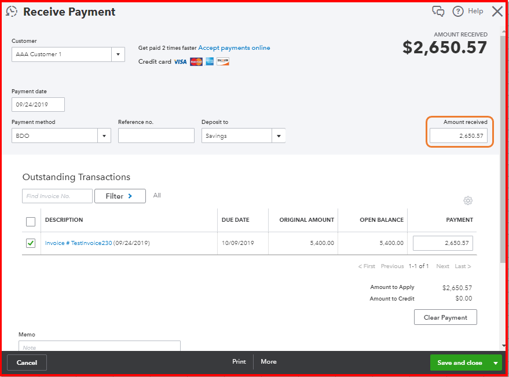This screenshot has width=509, height=377.
Task: Click the Help question mark icon
Action: tap(458, 11)
